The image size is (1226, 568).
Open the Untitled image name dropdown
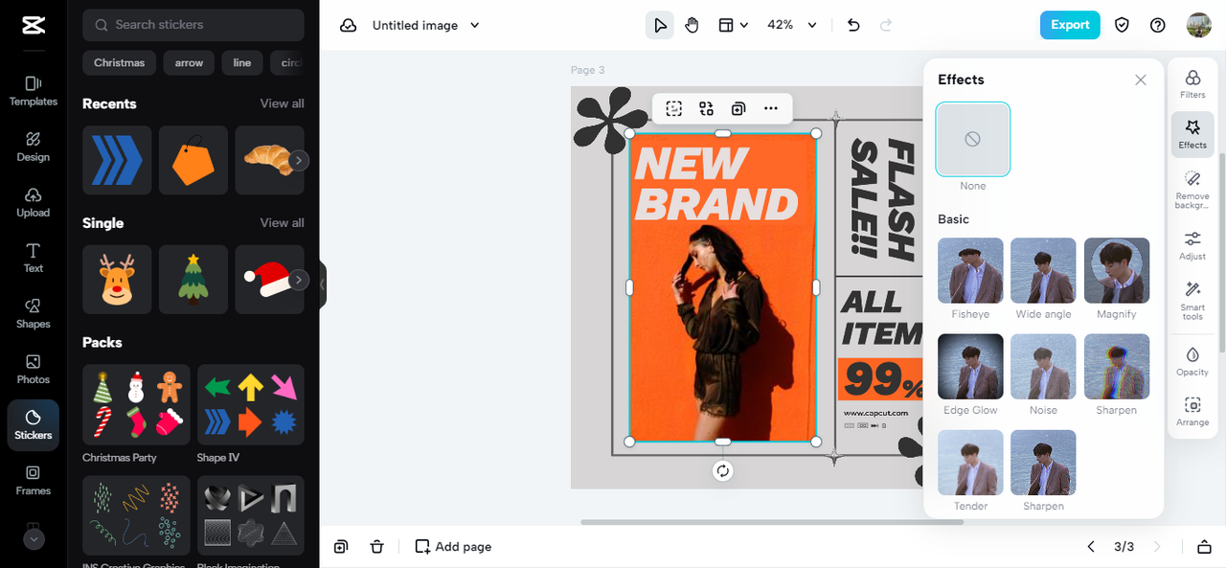[425, 26]
